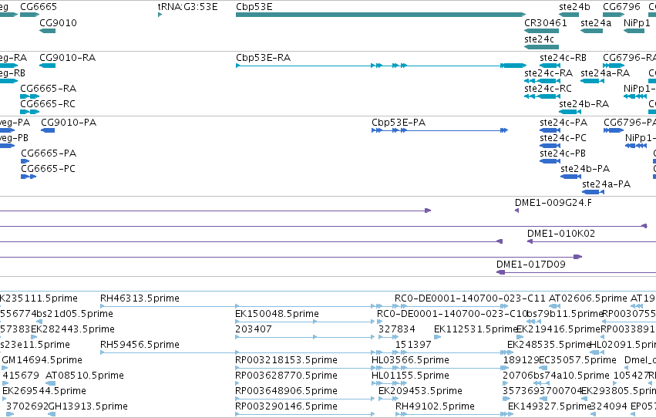Click the DME1-010K02 clone label
The image size is (656, 418).
(560, 234)
